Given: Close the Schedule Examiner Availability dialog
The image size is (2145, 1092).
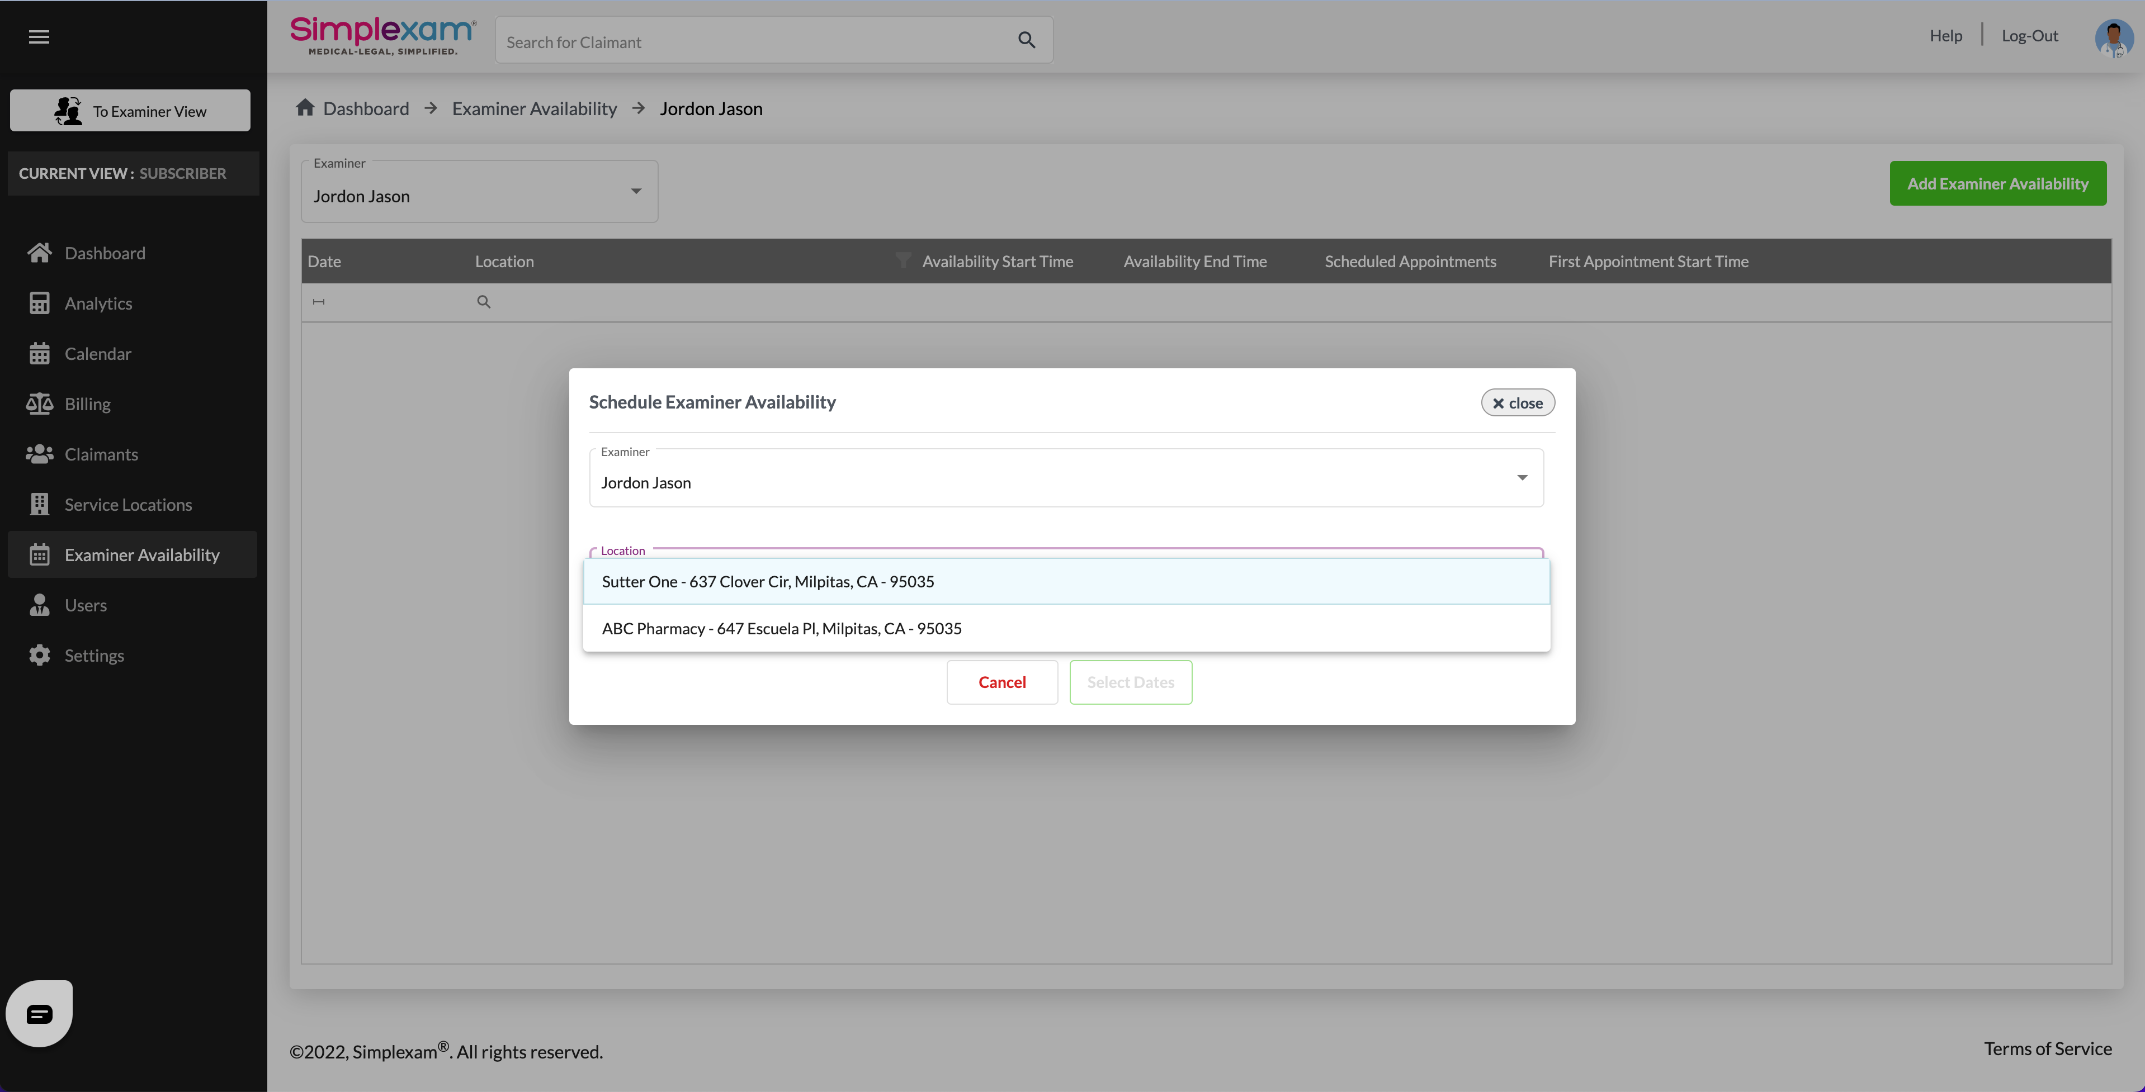Looking at the screenshot, I should pos(1517,403).
